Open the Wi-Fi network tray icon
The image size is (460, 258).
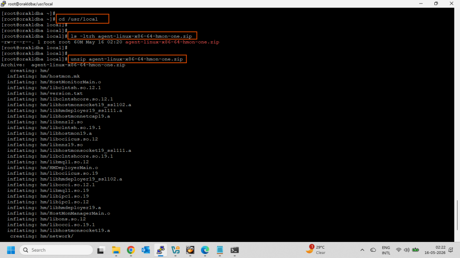(x=398, y=250)
